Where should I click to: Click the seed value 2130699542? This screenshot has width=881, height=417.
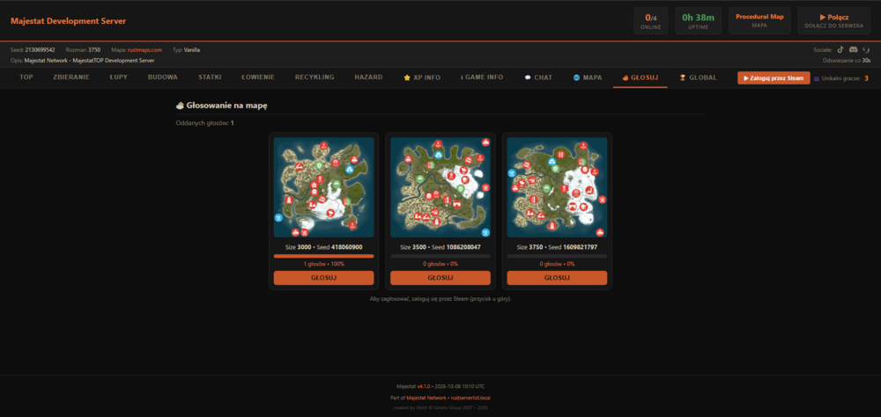40,50
